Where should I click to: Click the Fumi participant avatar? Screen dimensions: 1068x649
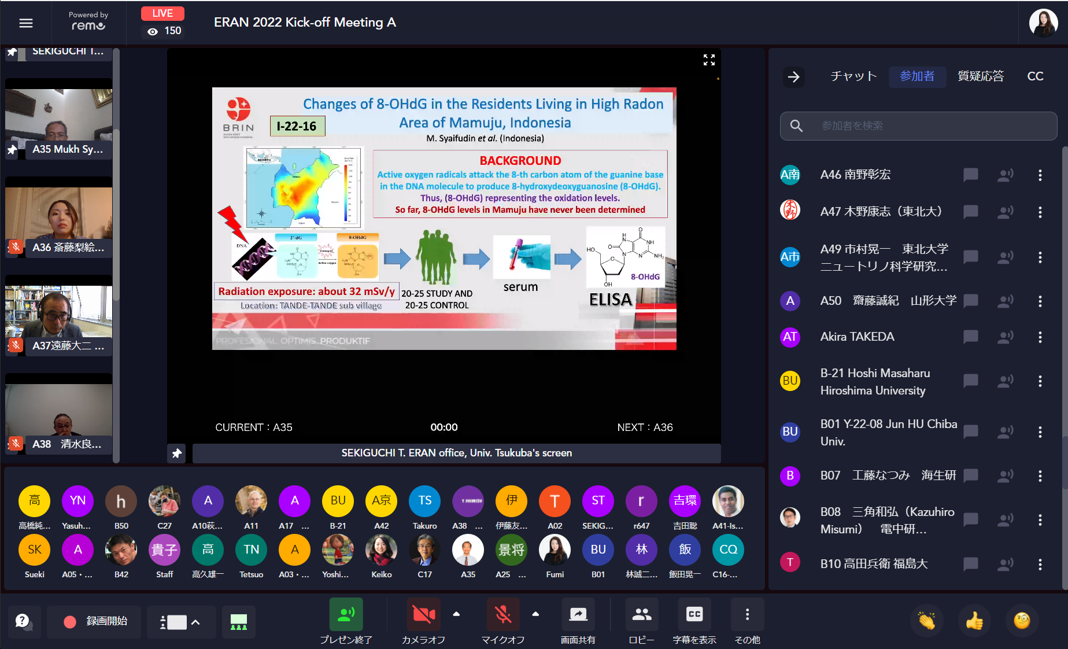pyautogui.click(x=555, y=550)
